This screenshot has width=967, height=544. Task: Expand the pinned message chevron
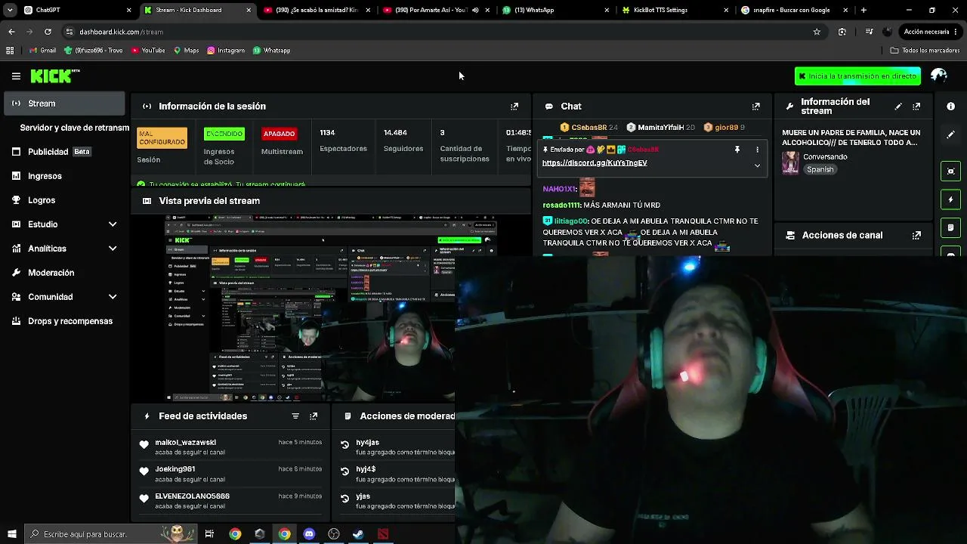click(757, 165)
